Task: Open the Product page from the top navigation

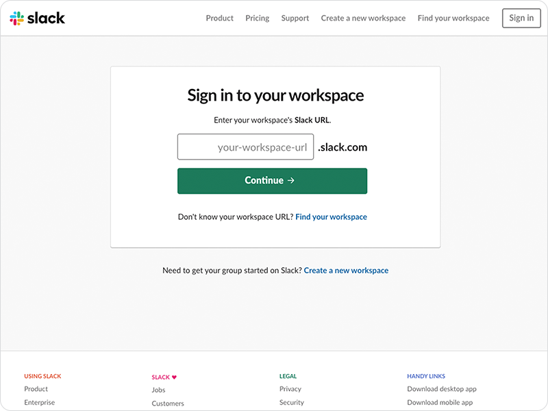Action: (219, 18)
